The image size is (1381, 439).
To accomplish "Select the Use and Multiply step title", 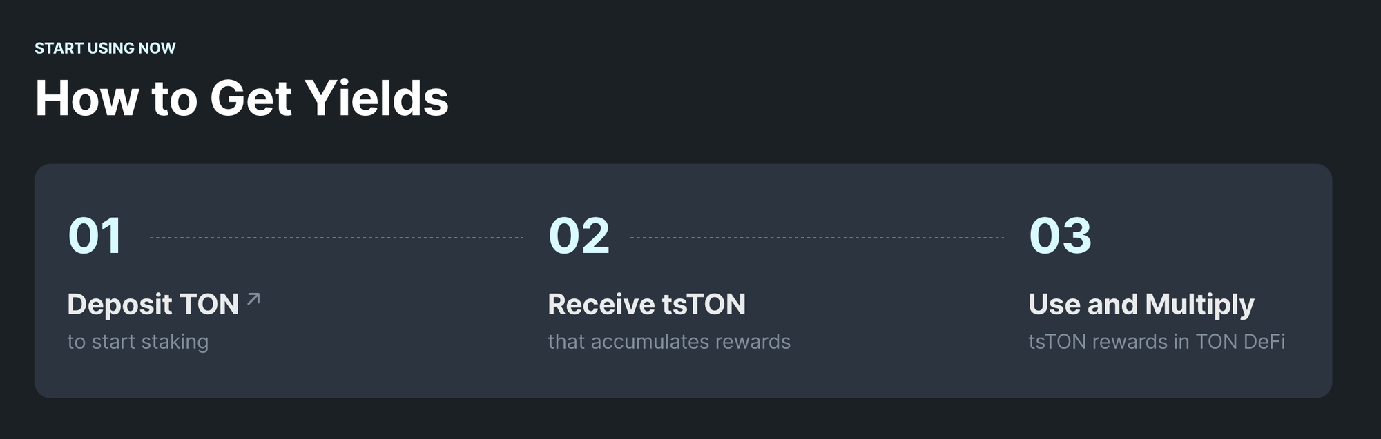I will point(1141,305).
